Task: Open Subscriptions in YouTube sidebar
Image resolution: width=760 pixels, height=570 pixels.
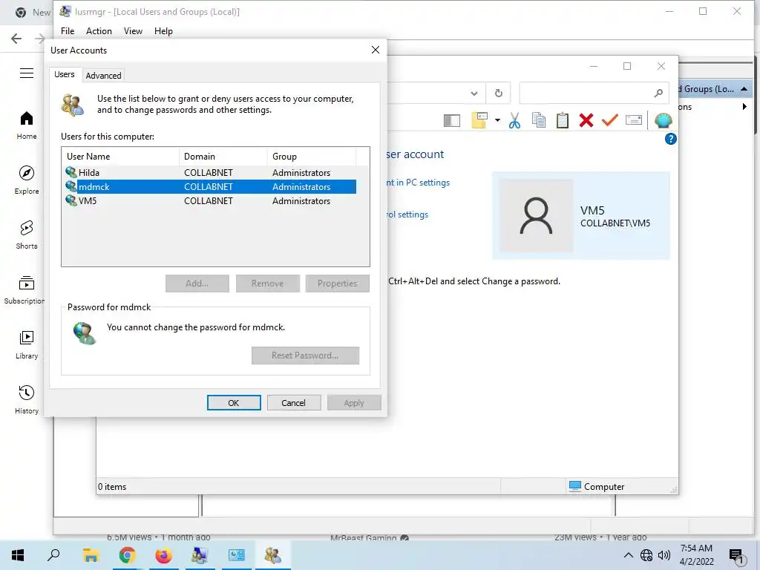Action: coord(24,289)
